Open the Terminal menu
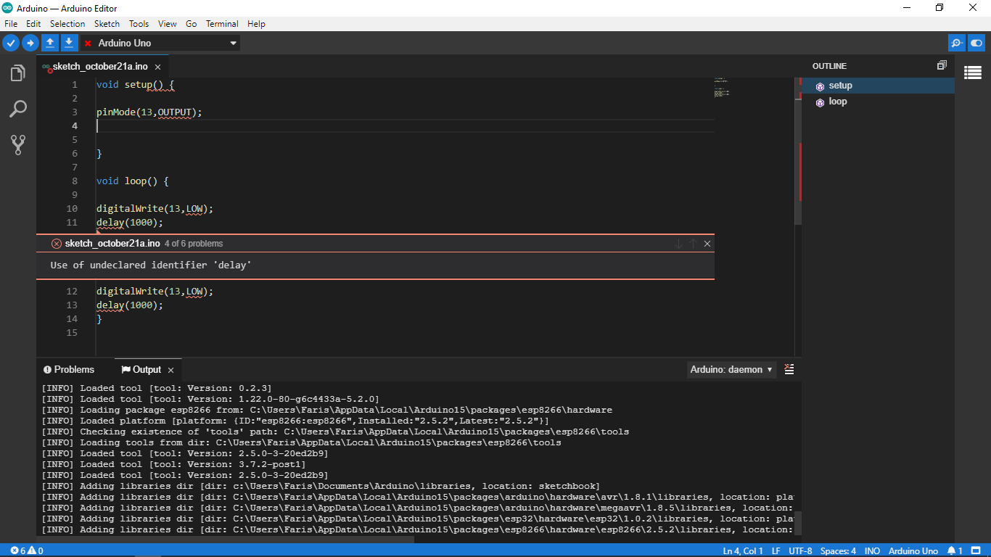Image resolution: width=991 pixels, height=557 pixels. [222, 24]
